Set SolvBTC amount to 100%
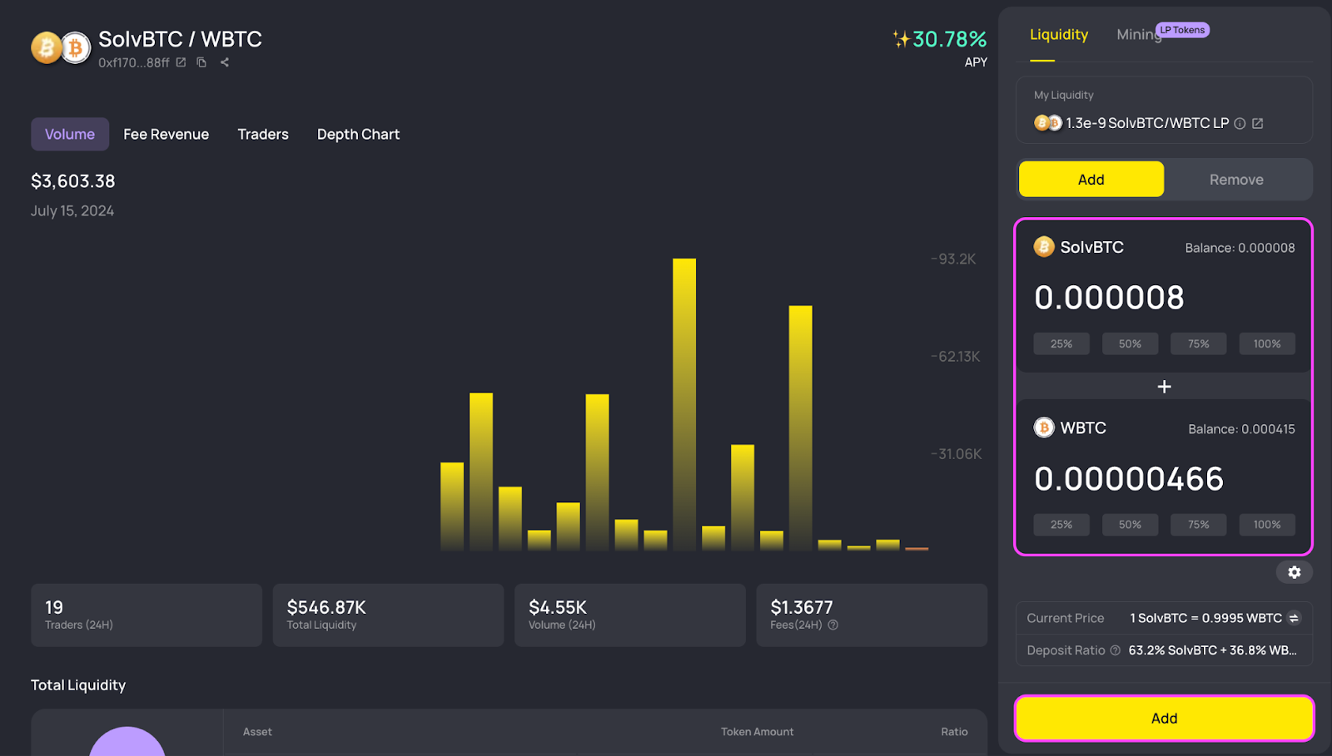The height and width of the screenshot is (756, 1332). tap(1267, 343)
